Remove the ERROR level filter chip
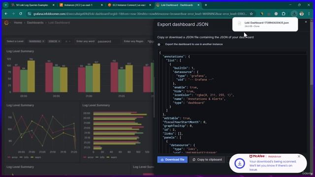Image resolution: width=315 pixels, height=177 pixels. pos(59,41)
